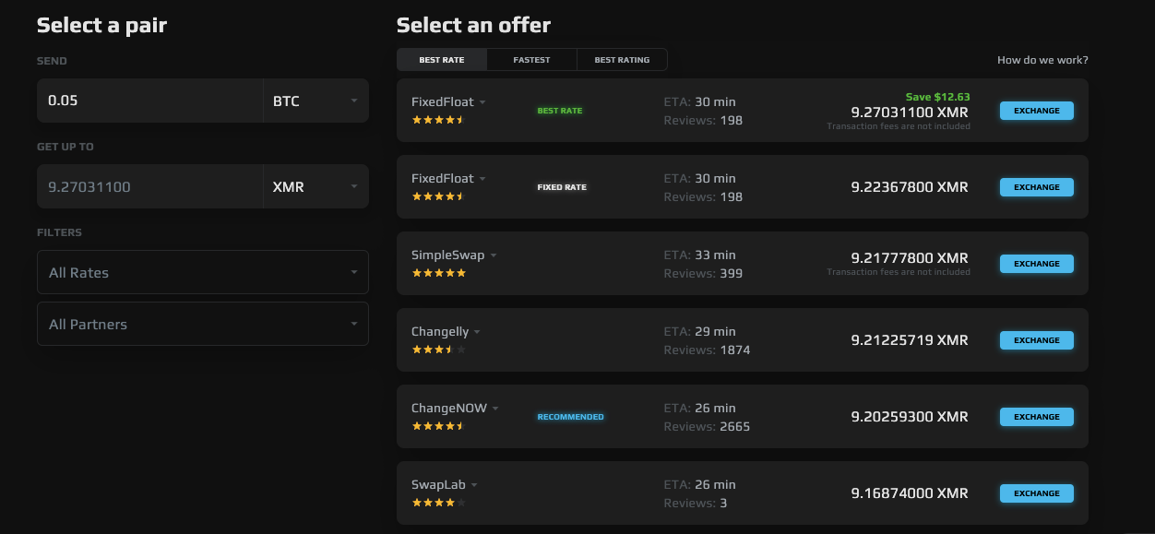
Task: Expand FixedFloat best rate partner details
Action: [482, 102]
